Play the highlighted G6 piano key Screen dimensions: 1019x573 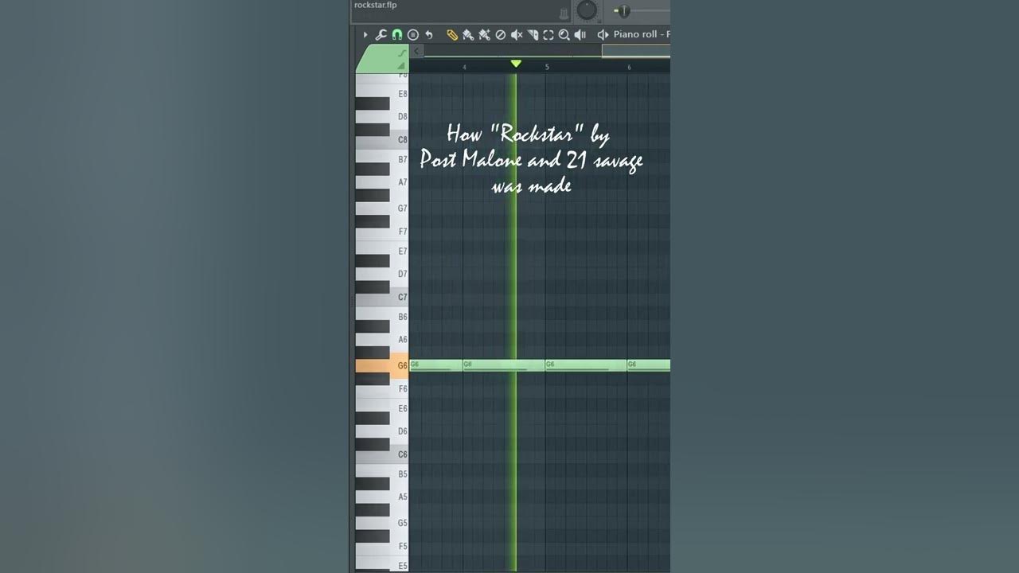click(x=381, y=365)
